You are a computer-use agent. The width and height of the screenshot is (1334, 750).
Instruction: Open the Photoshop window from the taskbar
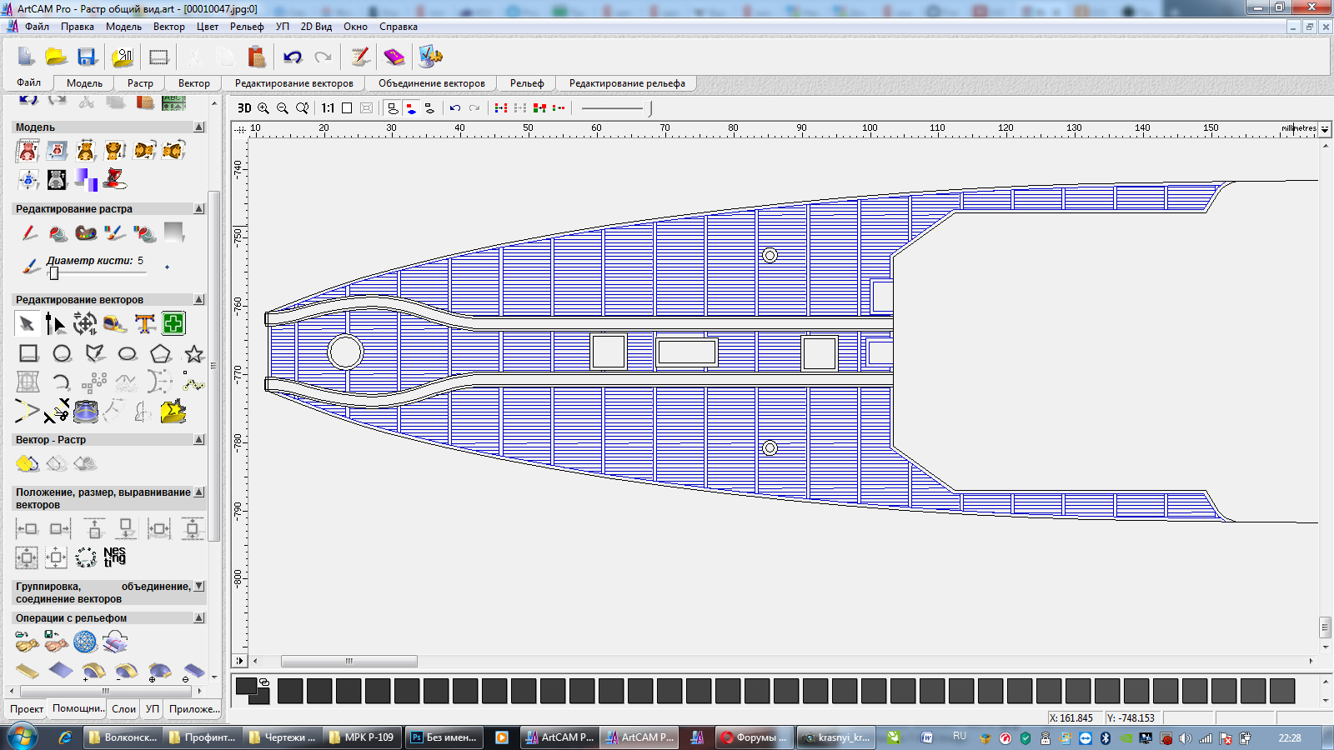tap(444, 737)
